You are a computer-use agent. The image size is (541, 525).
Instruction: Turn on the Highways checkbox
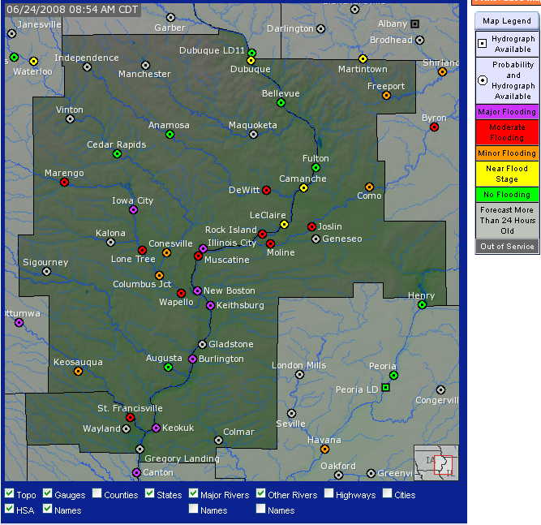tap(329, 493)
